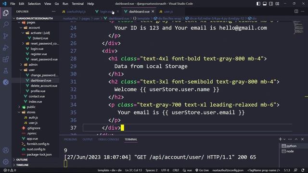The image size is (308, 173).
Task: Switch to the dashboard.vue editor tab
Action: pyautogui.click(x=139, y=12)
